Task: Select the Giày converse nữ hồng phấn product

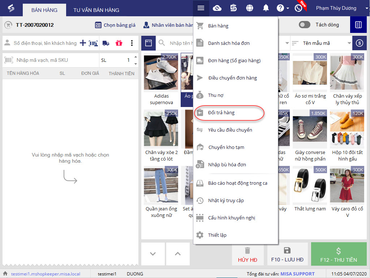Action: click(310, 136)
